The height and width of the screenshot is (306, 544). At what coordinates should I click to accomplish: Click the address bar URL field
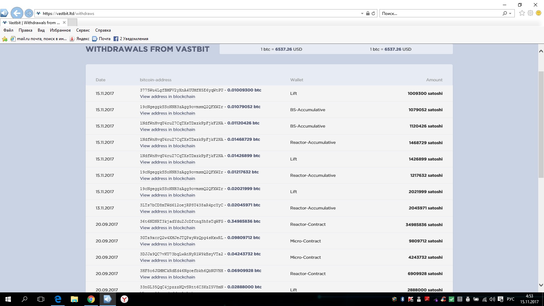pyautogui.click(x=197, y=14)
